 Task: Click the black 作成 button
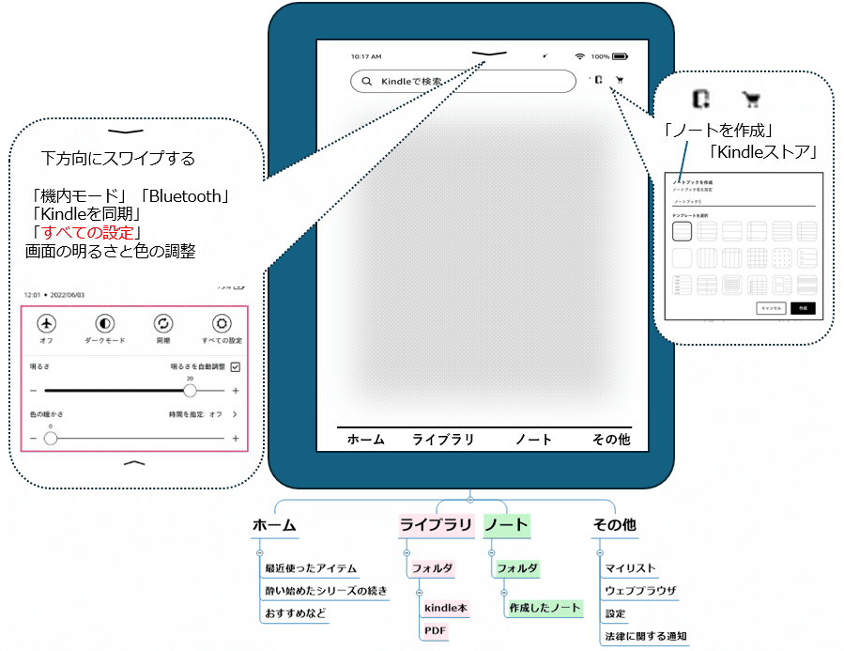point(803,308)
